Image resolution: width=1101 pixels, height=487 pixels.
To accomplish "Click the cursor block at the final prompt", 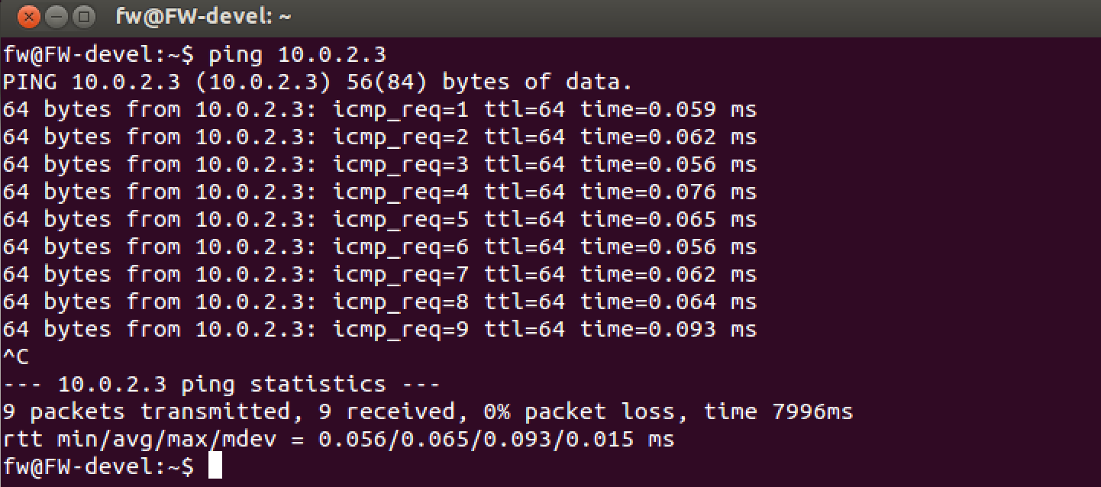I will pyautogui.click(x=215, y=466).
